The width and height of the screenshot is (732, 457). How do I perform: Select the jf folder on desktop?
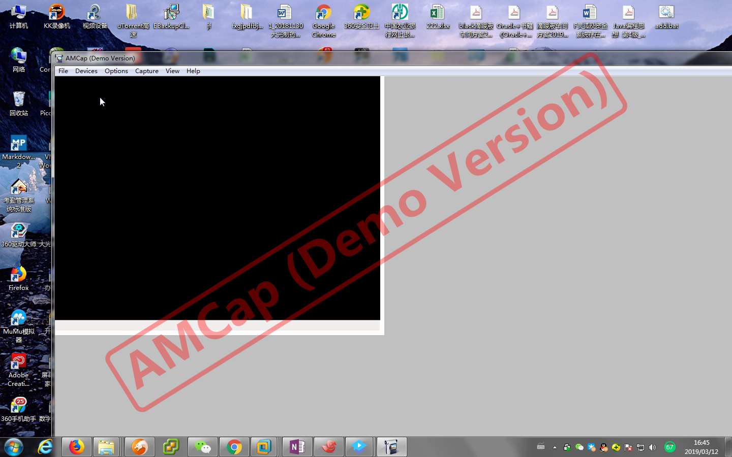click(x=208, y=17)
